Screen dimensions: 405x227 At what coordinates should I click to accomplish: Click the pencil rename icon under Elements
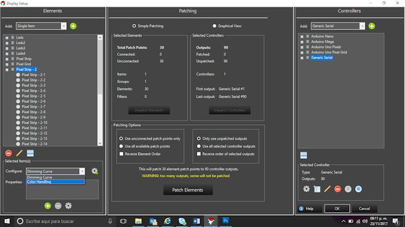coord(19,153)
